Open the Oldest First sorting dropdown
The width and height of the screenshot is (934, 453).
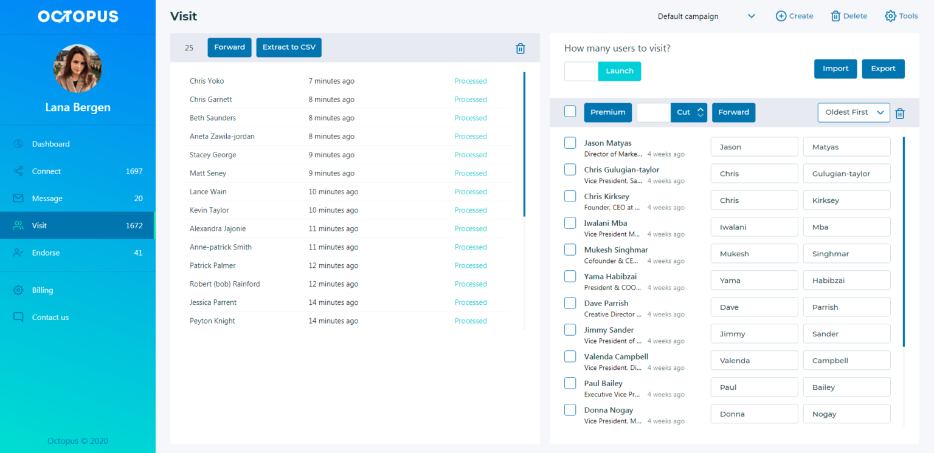point(854,112)
